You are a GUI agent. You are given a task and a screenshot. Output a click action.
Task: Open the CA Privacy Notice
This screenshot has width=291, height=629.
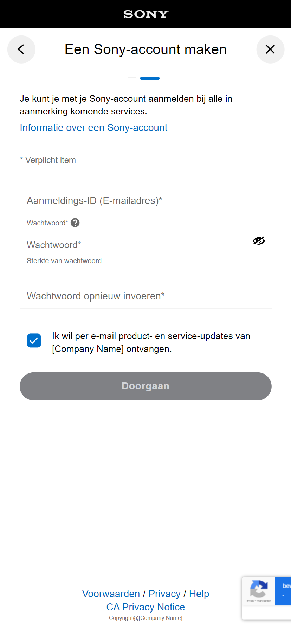point(145,607)
